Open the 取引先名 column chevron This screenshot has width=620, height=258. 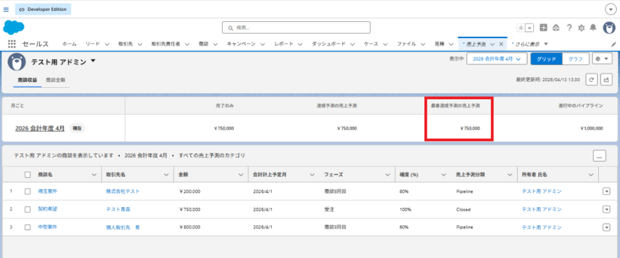point(166,174)
